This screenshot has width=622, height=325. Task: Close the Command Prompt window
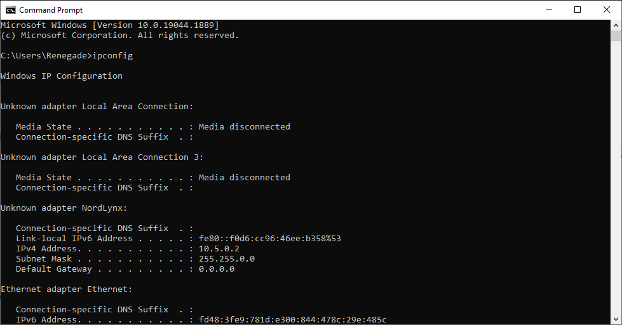(x=607, y=10)
